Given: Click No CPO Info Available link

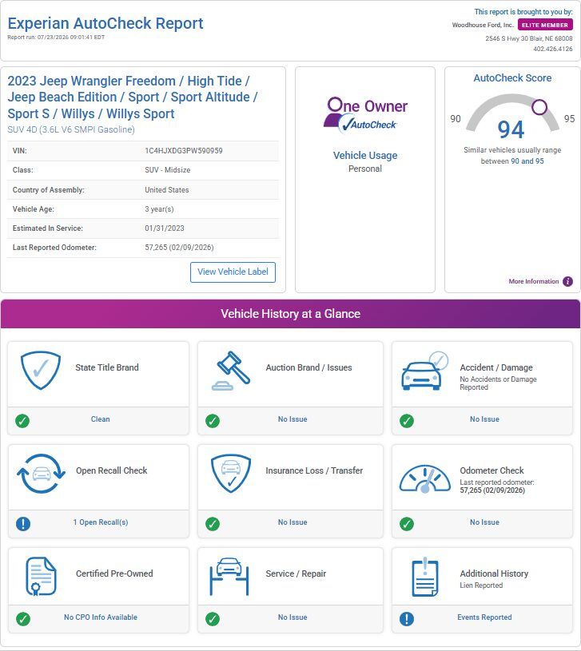Looking at the screenshot, I should coord(101,617).
